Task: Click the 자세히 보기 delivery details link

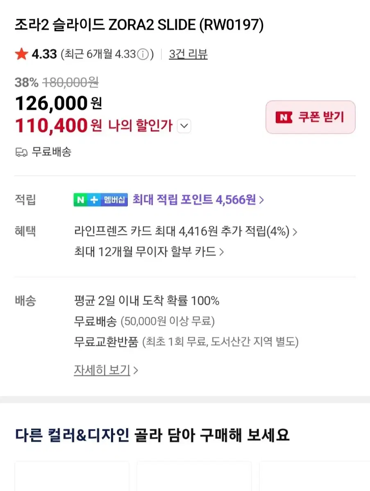Action: point(102,370)
